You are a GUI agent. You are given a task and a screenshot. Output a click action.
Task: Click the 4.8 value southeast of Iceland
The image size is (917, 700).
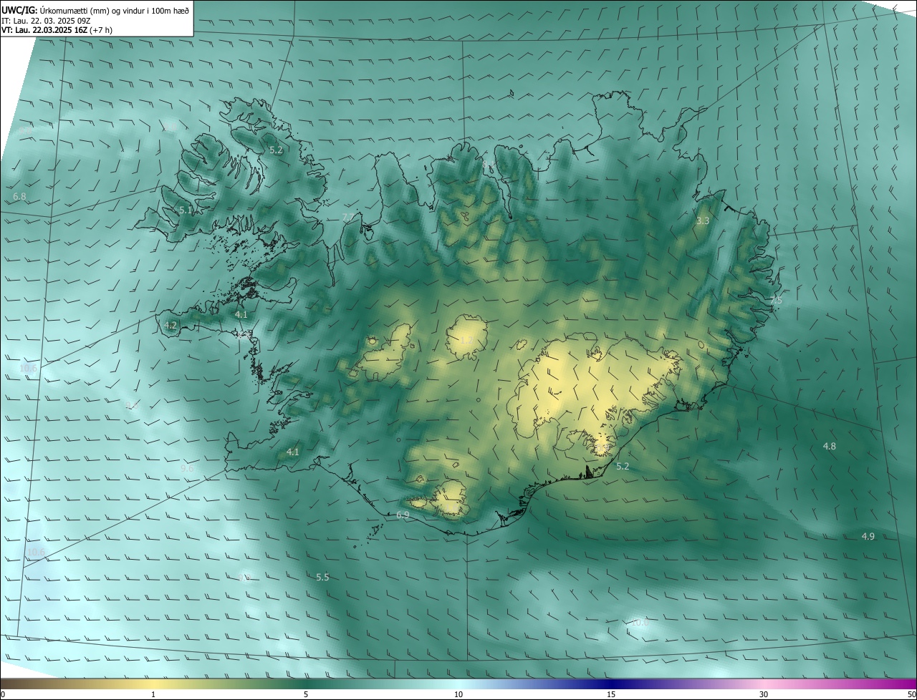(x=829, y=446)
